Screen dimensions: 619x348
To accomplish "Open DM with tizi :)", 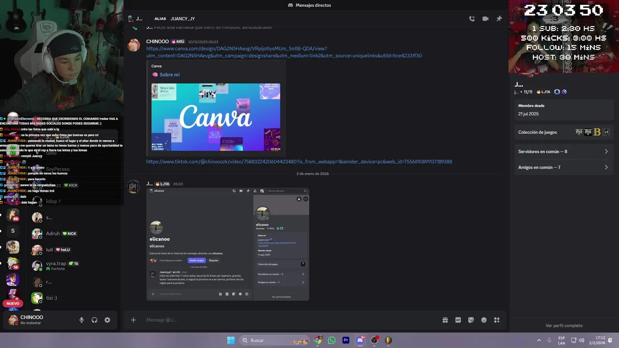I will [x=73, y=298].
